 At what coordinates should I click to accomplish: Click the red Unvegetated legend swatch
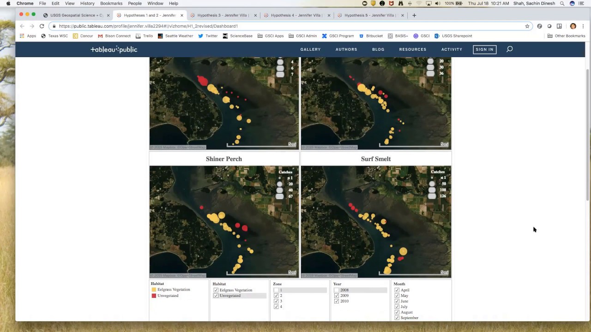pos(154,296)
